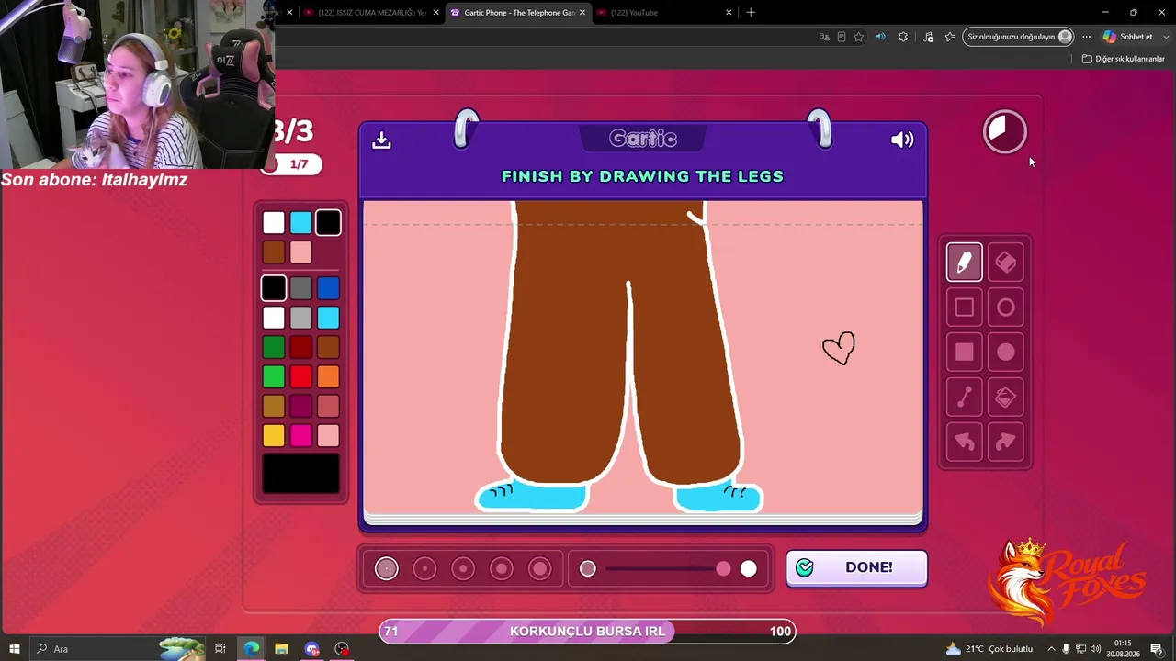Open the notification center icon
The image size is (1176, 661).
coord(1157,649)
